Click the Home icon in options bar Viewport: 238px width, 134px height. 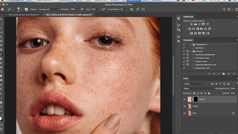pos(2,9)
